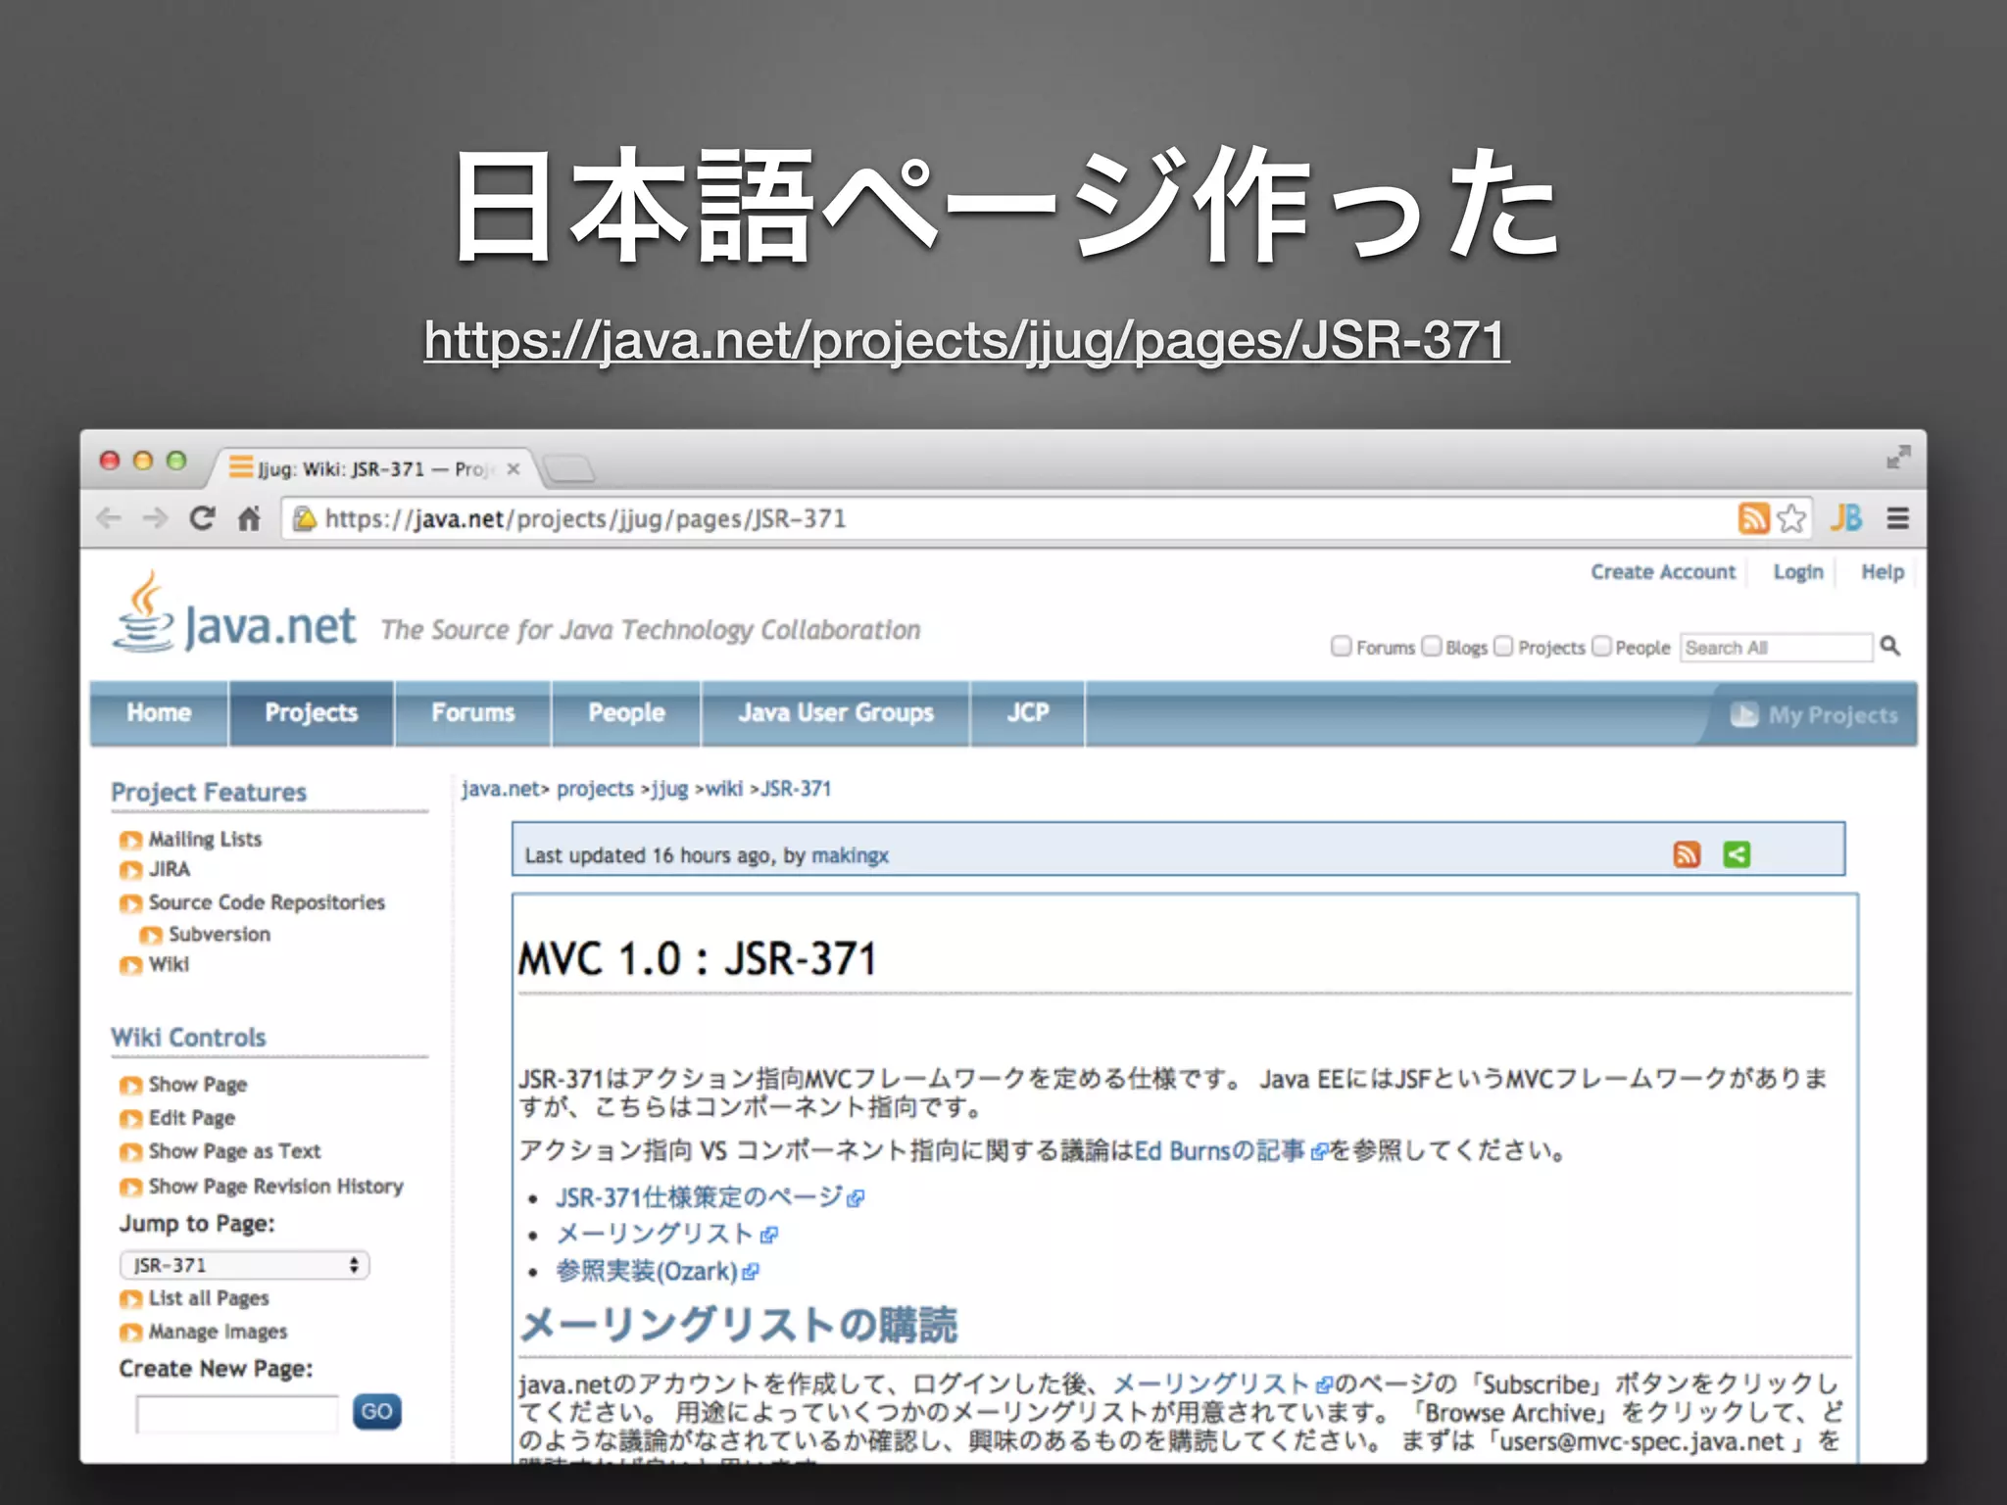Click the jjug breadcrumb link
This screenshot has width=2007, height=1505.
point(670,789)
